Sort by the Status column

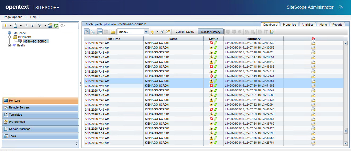[x=213, y=39]
